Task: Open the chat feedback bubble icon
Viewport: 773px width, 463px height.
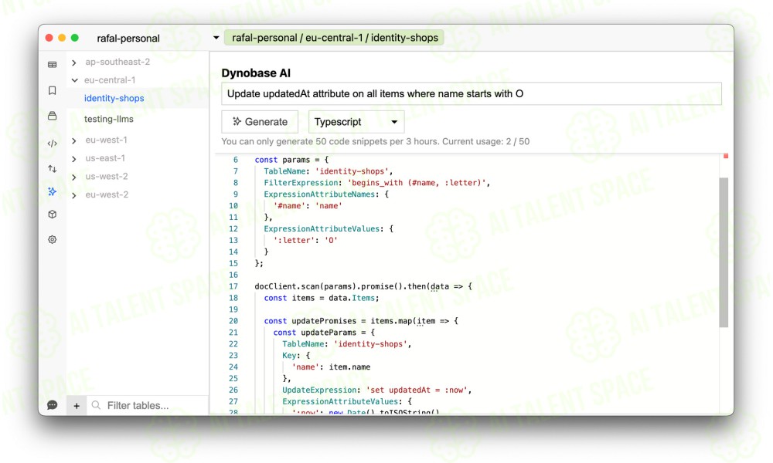Action: [x=53, y=405]
